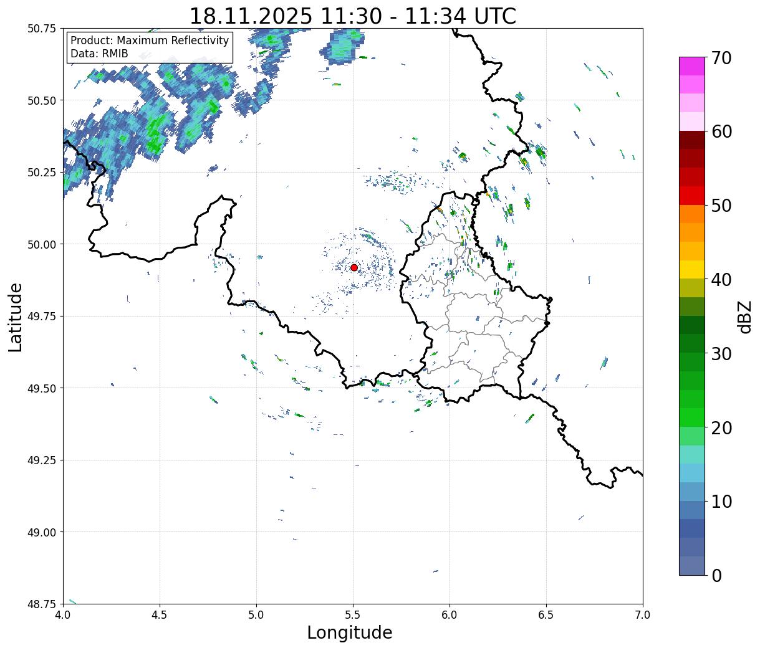The height and width of the screenshot is (648, 760).
Task: Click the y-axis tick label 50.25
Action: tap(42, 172)
